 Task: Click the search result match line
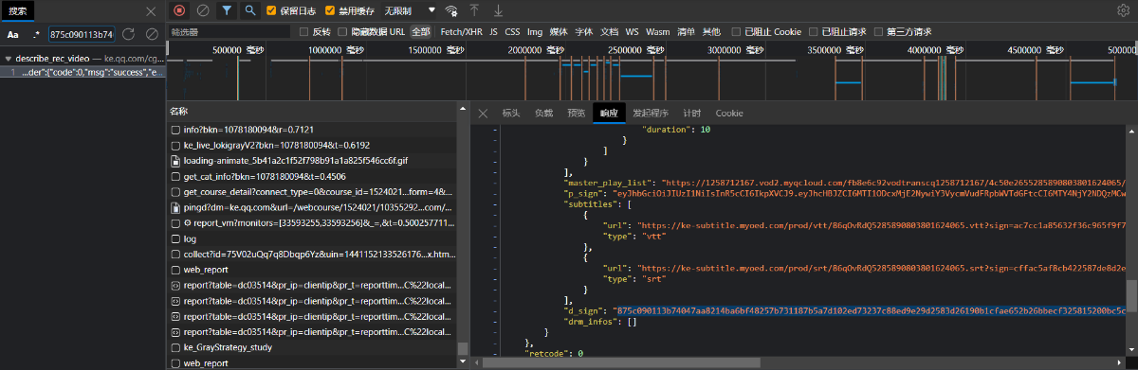point(83,72)
